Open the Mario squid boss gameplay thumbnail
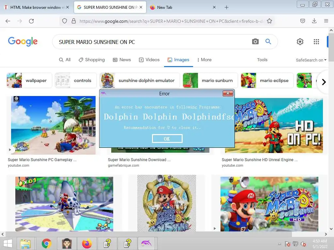 click(64, 204)
